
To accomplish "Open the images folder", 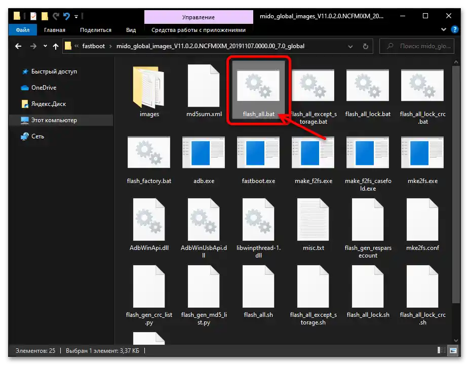I will [149, 91].
